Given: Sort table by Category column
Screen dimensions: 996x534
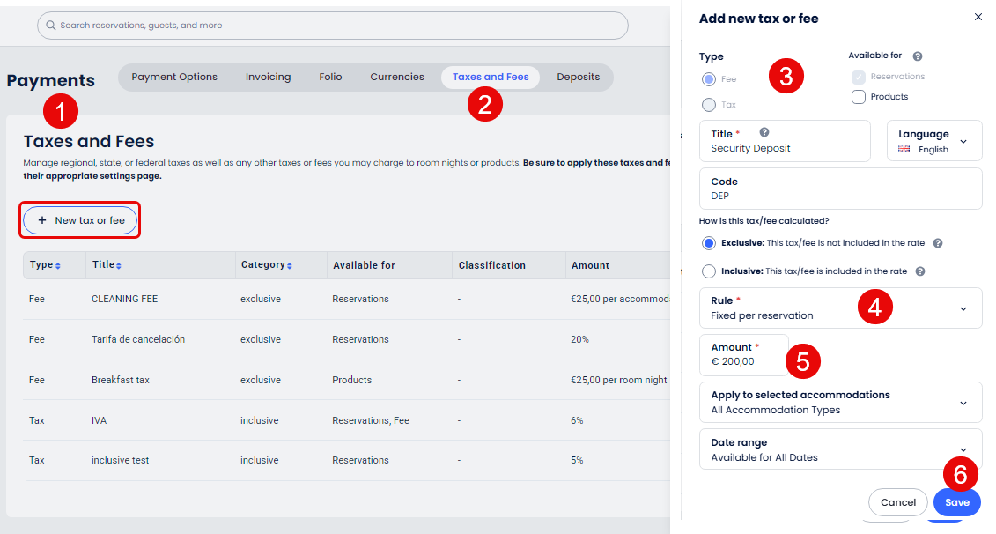Looking at the screenshot, I should coord(291,265).
